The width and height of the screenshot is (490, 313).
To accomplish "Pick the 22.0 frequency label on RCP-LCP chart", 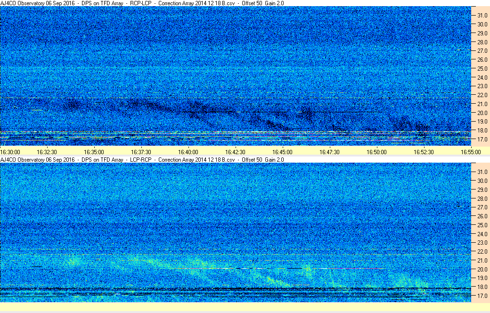I will point(482,95).
